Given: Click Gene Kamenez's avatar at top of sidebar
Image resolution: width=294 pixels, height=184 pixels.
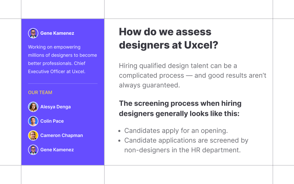Looking at the screenshot, I should (33, 33).
